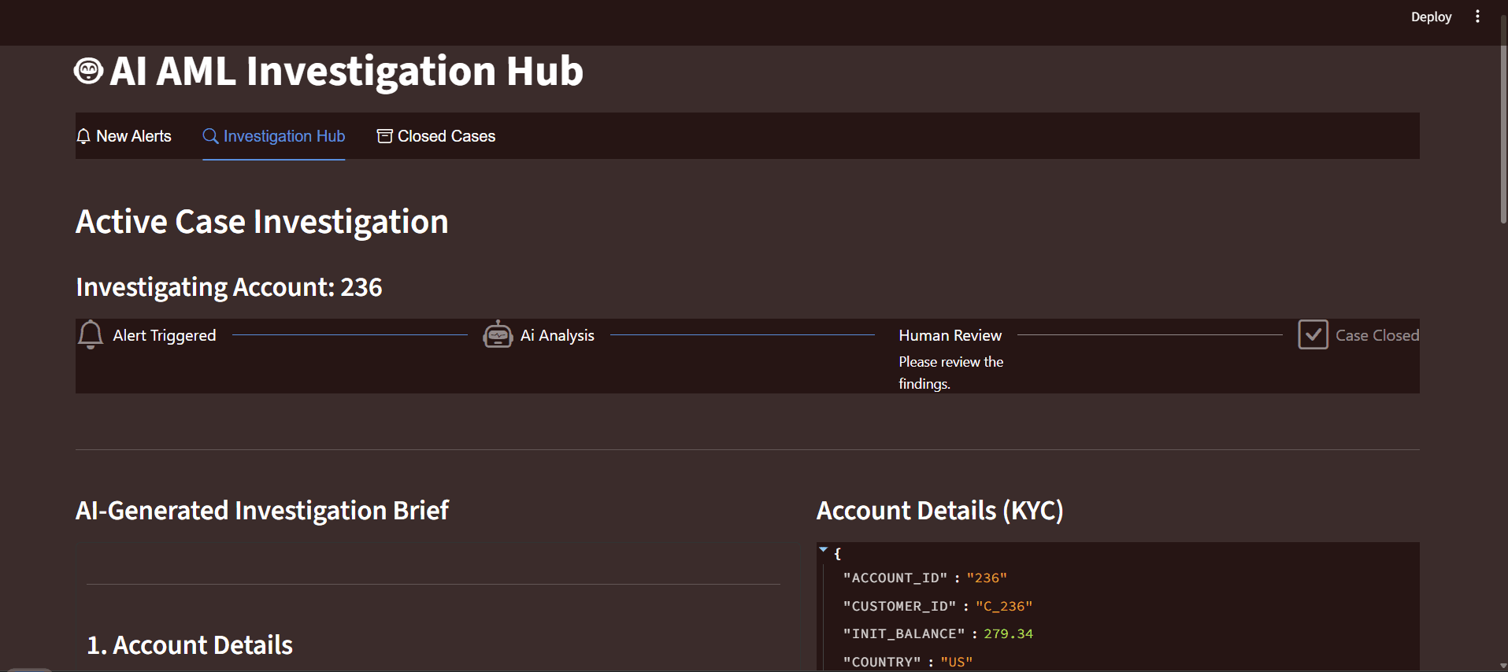
Task: Click the ACCOUNT_ID value "236"
Action: 987,578
